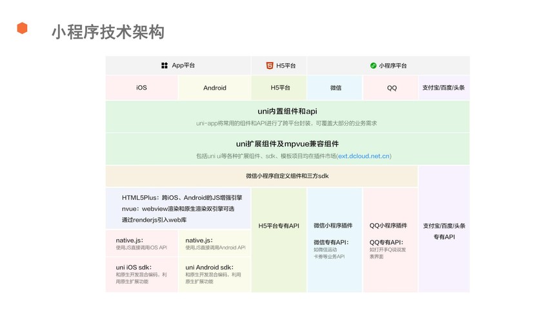
Task: Select the QQ platform cell
Action: 391,88
